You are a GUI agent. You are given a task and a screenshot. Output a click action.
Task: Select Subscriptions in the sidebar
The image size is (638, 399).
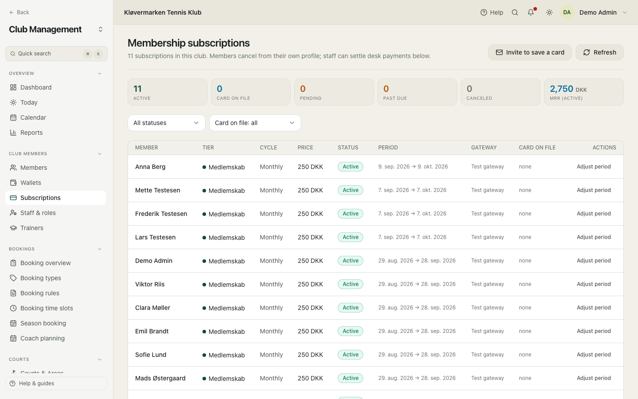[x=55, y=198]
